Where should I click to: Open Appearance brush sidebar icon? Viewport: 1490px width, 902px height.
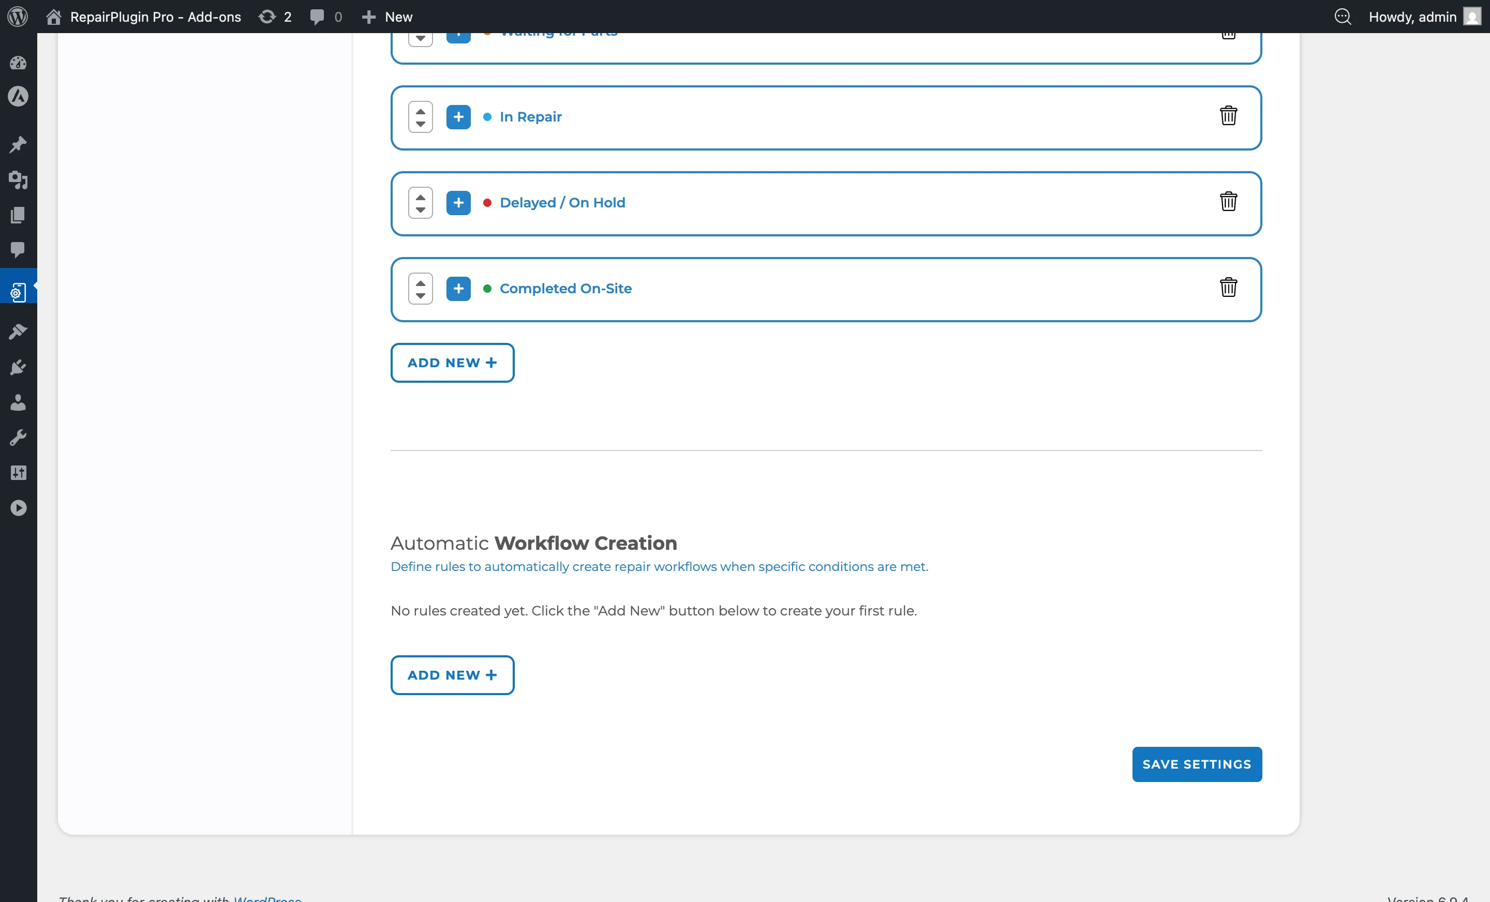[18, 332]
